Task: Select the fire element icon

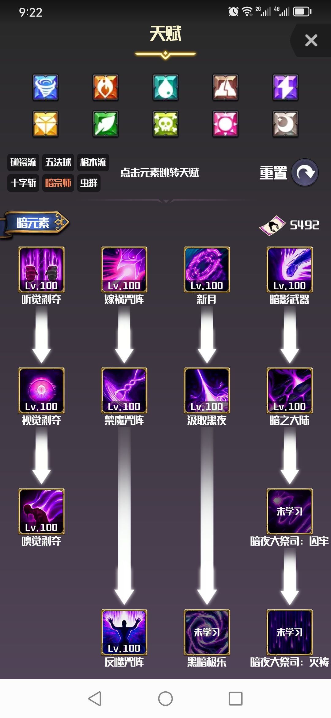Action: [x=105, y=87]
